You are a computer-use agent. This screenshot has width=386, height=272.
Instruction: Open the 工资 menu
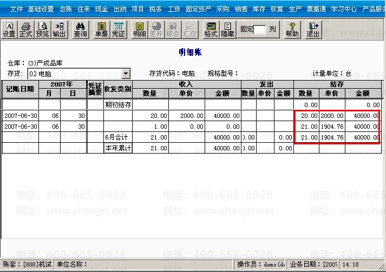tap(174, 9)
